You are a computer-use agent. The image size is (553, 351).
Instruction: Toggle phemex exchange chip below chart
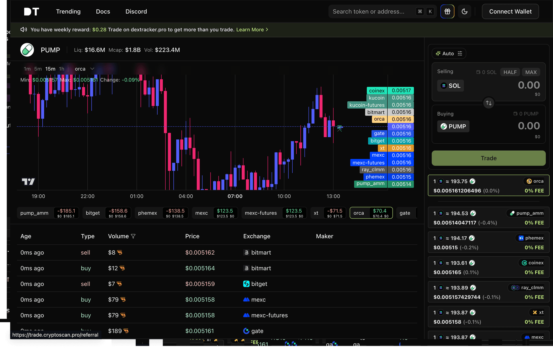tap(161, 213)
